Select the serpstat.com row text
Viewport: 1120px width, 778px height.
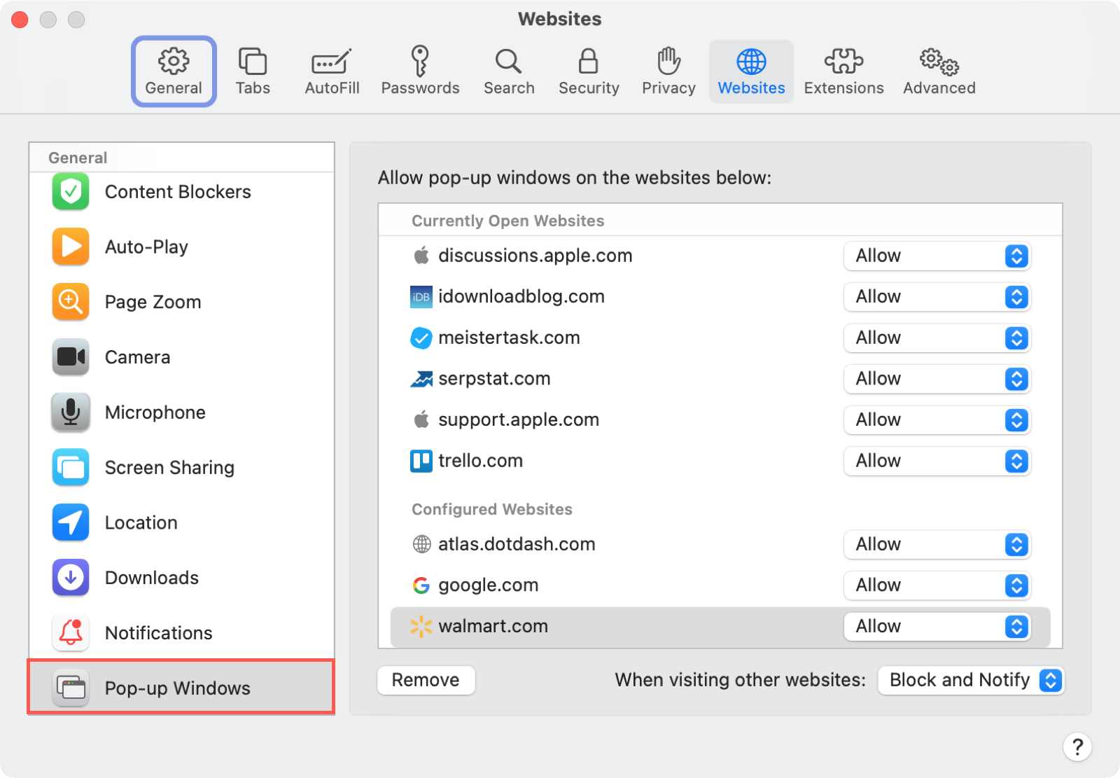click(x=494, y=379)
